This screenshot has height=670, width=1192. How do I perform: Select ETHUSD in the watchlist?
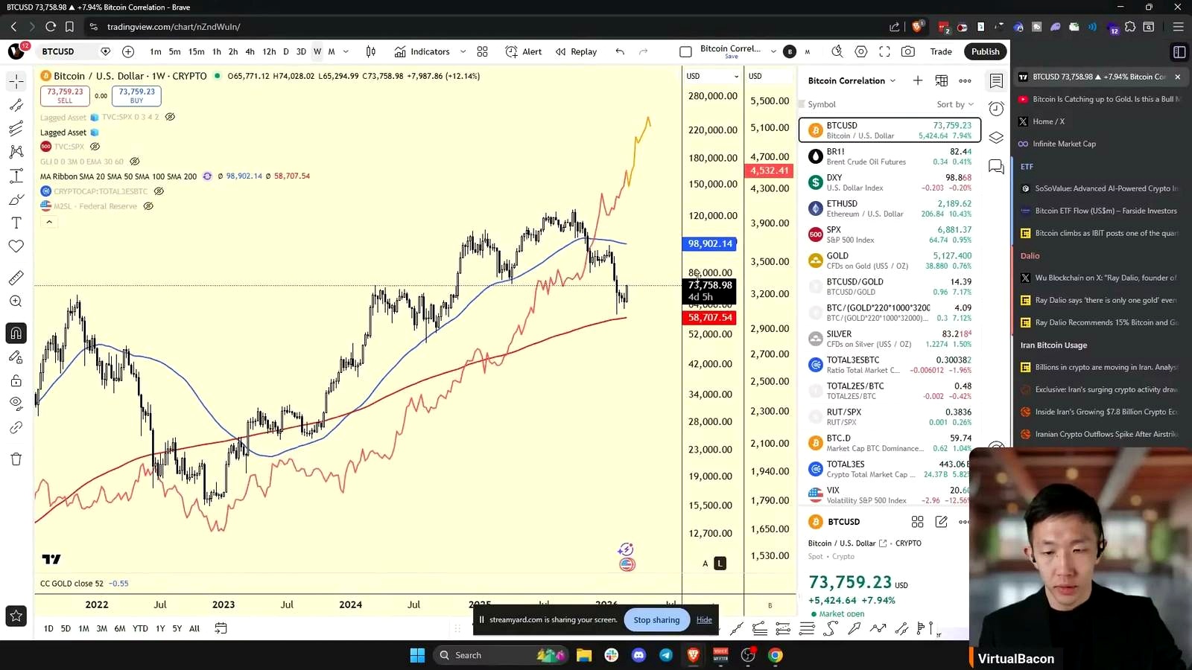(x=890, y=208)
